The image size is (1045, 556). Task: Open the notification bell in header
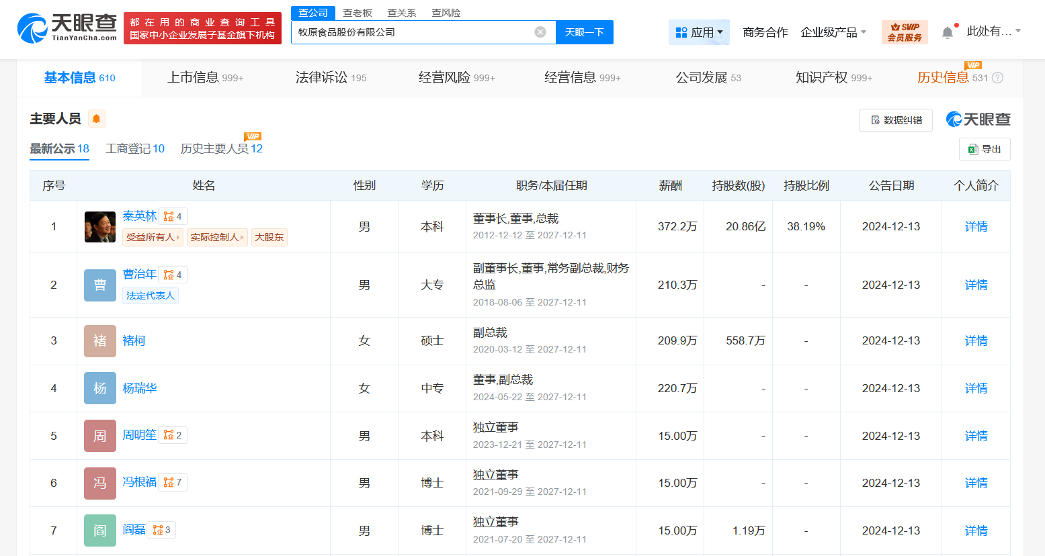947,32
